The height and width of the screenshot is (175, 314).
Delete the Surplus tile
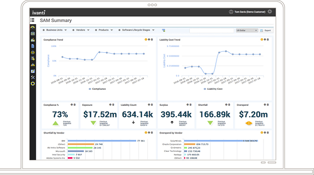tap(191, 104)
